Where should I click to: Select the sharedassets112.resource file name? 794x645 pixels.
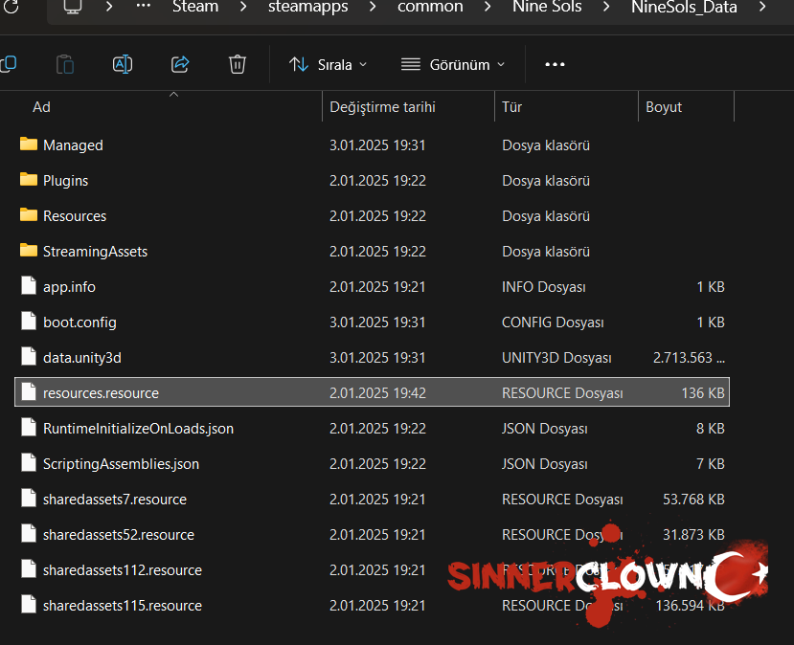(x=122, y=570)
